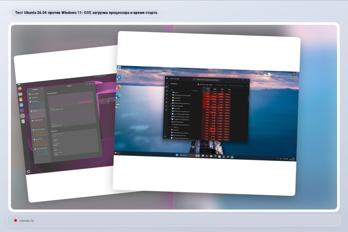Expand the Windows Security Health Service process group
Image resolution: width=348 pixels, height=232 pixels.
coord(171,103)
